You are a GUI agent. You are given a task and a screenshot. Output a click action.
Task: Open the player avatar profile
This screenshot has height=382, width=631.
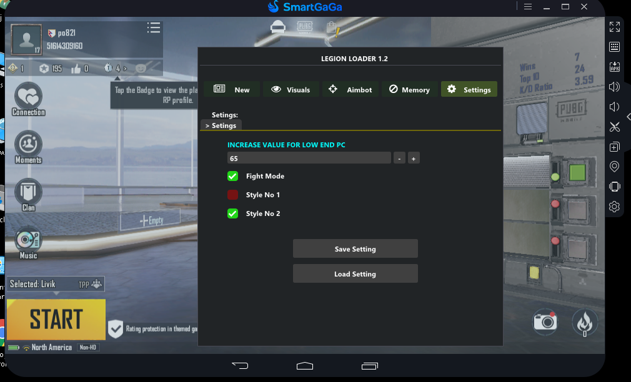(27, 39)
